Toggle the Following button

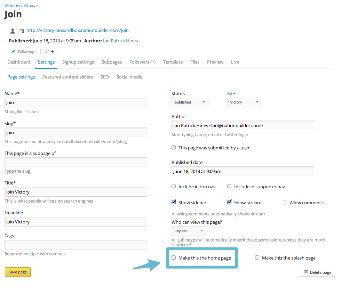pos(23,51)
